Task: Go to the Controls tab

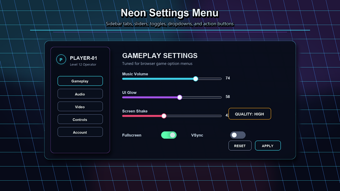Action: tap(80, 119)
